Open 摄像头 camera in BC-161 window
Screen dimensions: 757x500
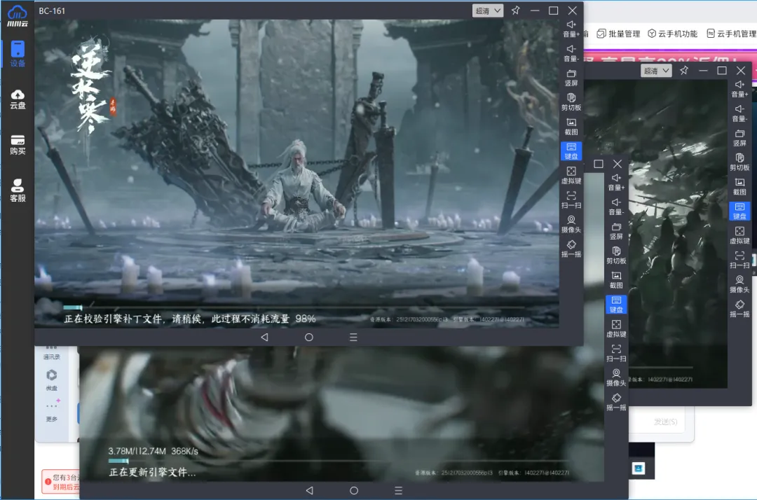(571, 225)
